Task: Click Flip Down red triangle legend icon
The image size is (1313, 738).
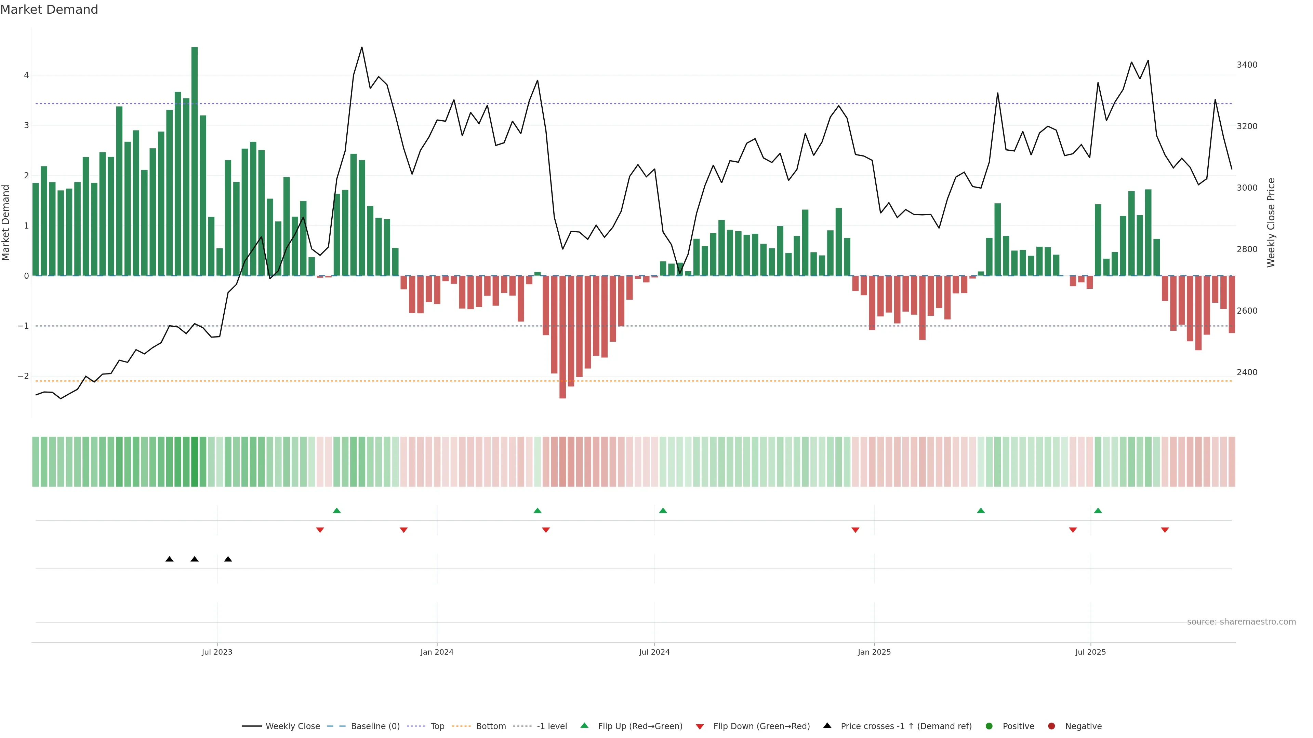Action: [700, 727]
